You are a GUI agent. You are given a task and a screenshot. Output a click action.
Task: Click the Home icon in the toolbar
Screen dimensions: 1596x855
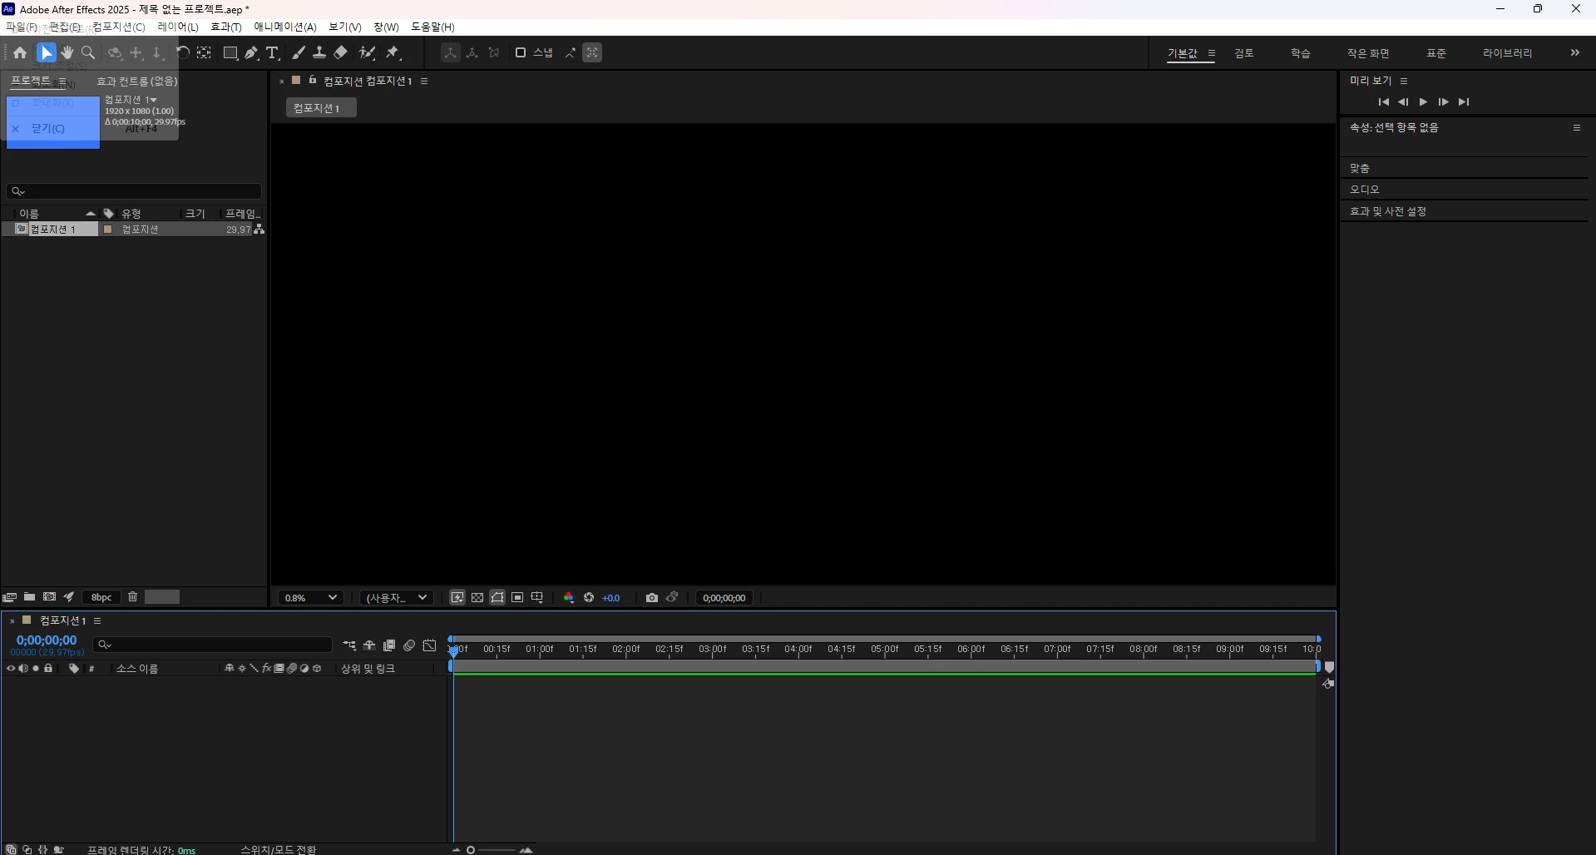20,52
